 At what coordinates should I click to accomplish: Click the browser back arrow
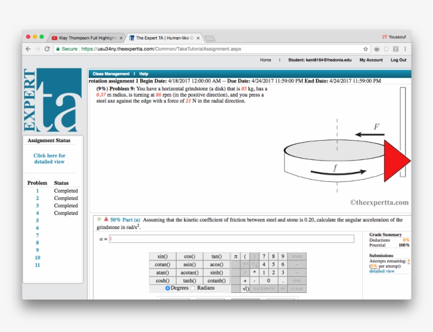point(28,49)
